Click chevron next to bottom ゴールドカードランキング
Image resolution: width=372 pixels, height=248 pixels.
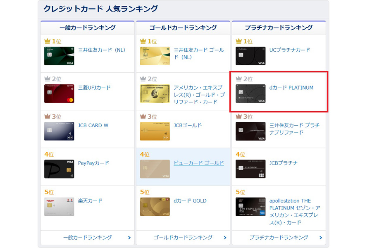pos(225,238)
